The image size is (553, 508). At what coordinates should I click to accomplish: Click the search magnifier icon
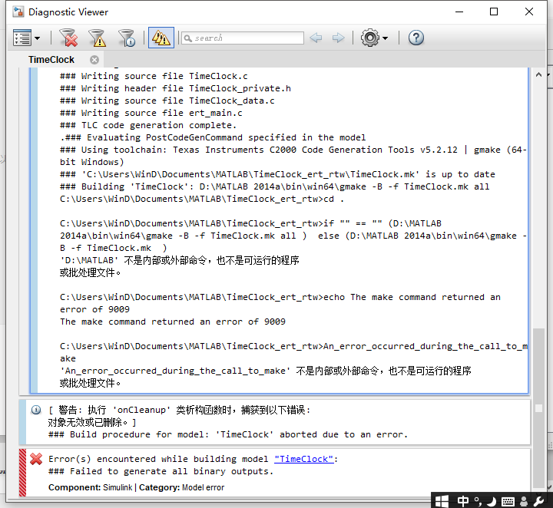(x=188, y=38)
